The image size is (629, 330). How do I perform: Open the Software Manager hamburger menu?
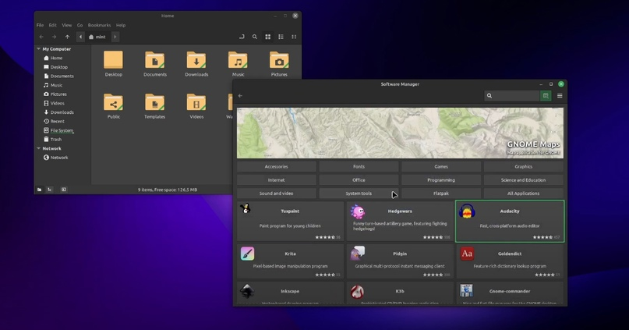pos(560,96)
